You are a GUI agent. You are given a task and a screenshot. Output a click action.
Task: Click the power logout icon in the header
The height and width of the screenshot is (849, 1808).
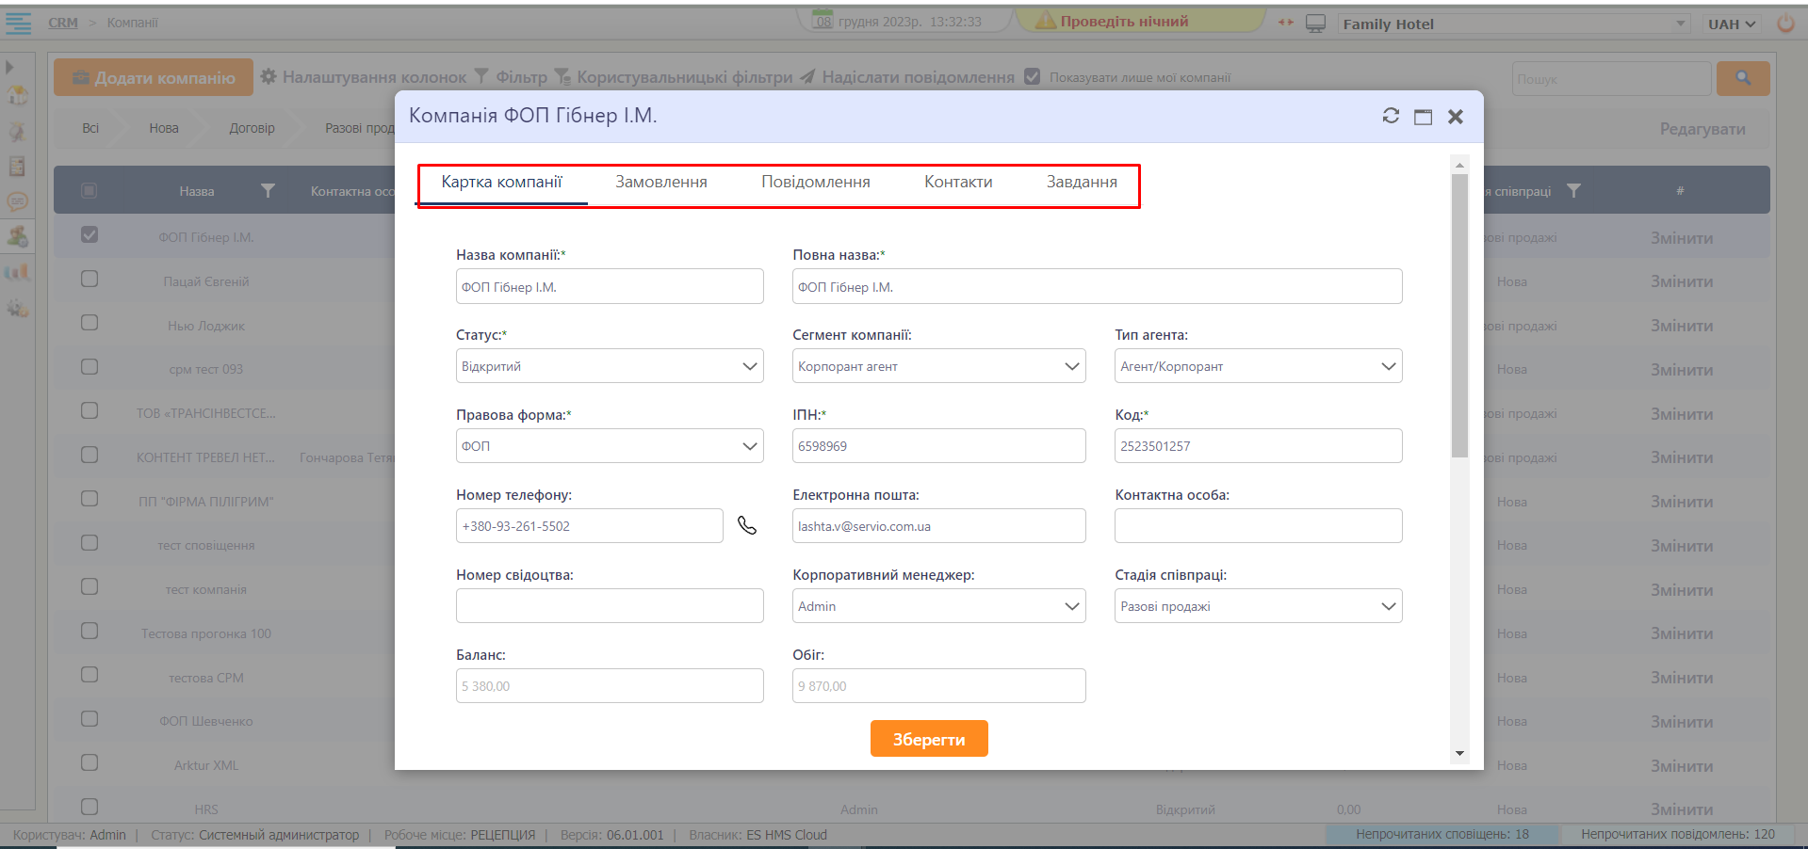point(1785,24)
